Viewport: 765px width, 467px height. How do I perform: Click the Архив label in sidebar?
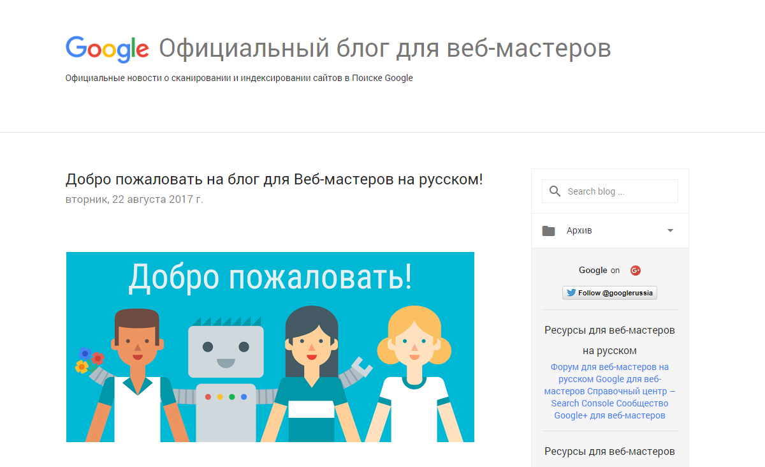click(x=579, y=231)
